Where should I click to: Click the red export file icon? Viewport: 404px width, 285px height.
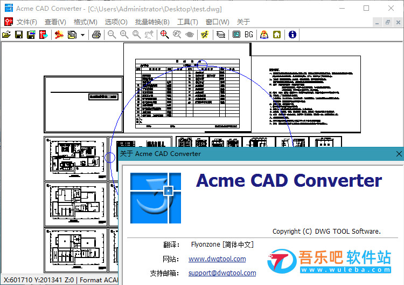(44, 35)
